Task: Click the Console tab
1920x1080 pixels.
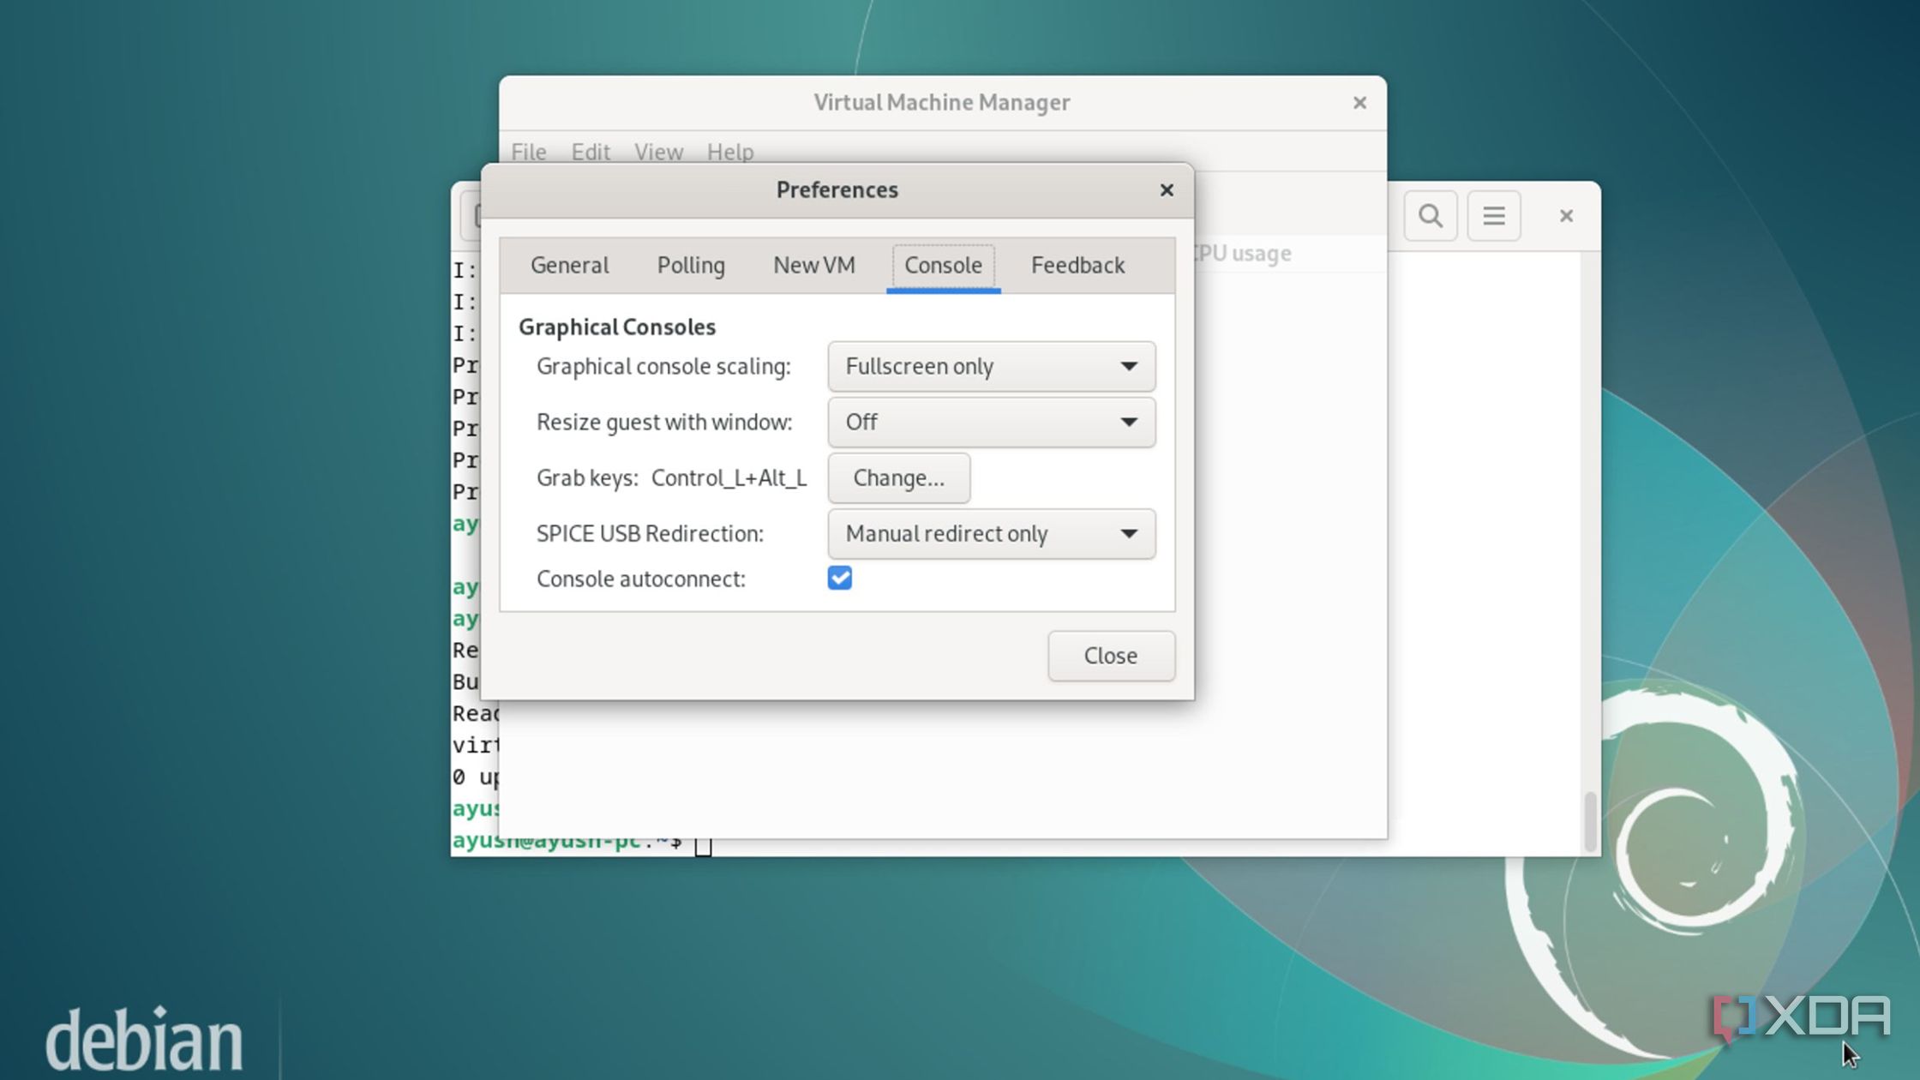Action: click(x=943, y=266)
